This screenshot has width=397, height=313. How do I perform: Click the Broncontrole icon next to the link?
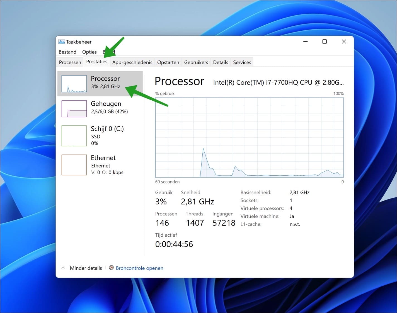click(x=111, y=268)
